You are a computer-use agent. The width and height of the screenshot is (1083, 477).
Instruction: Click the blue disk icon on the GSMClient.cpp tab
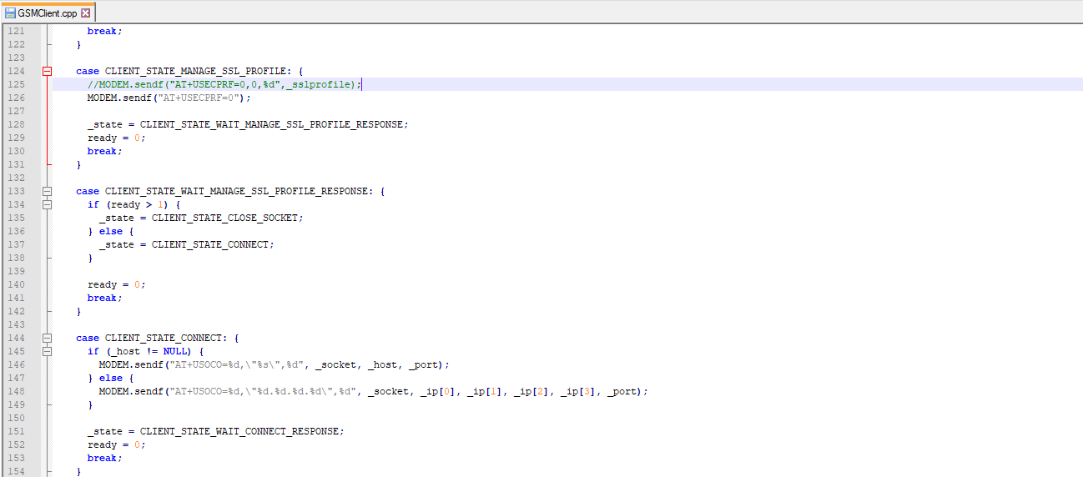[x=11, y=13]
